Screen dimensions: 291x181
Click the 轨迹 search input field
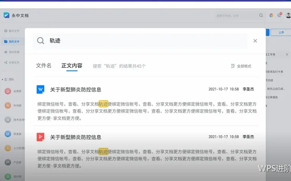(x=140, y=41)
